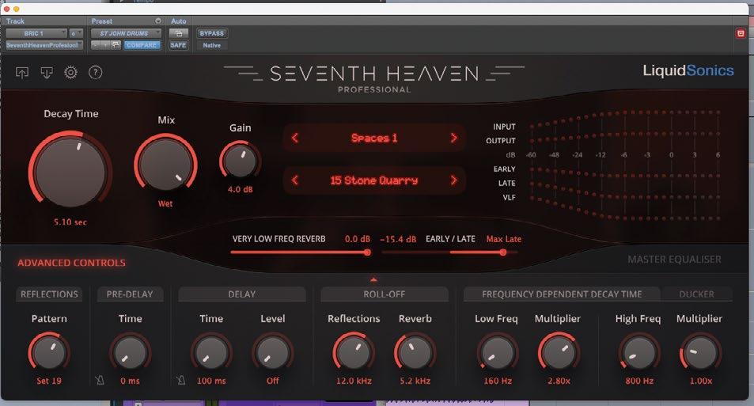
Task: Click the PRE-DELAY section header
Action: click(130, 294)
